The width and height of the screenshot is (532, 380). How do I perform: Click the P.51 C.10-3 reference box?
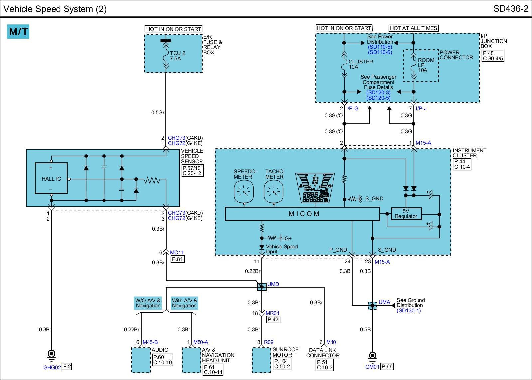pos(325,365)
